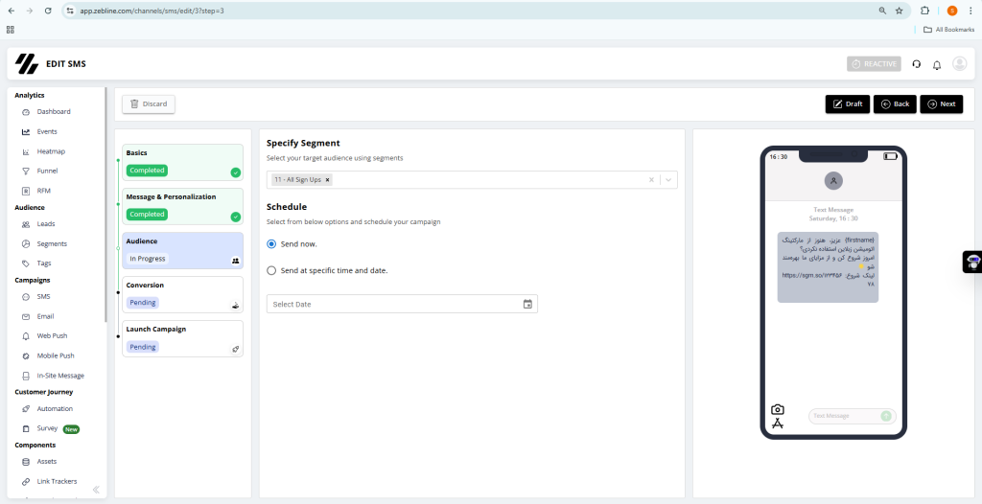Image resolution: width=982 pixels, height=504 pixels.
Task: Choose 'Send at specific time and date.'
Action: click(x=271, y=270)
